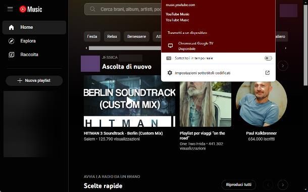This screenshot has width=308, height=192.
Task: Click the vertical page scrollbar
Action: [305, 45]
